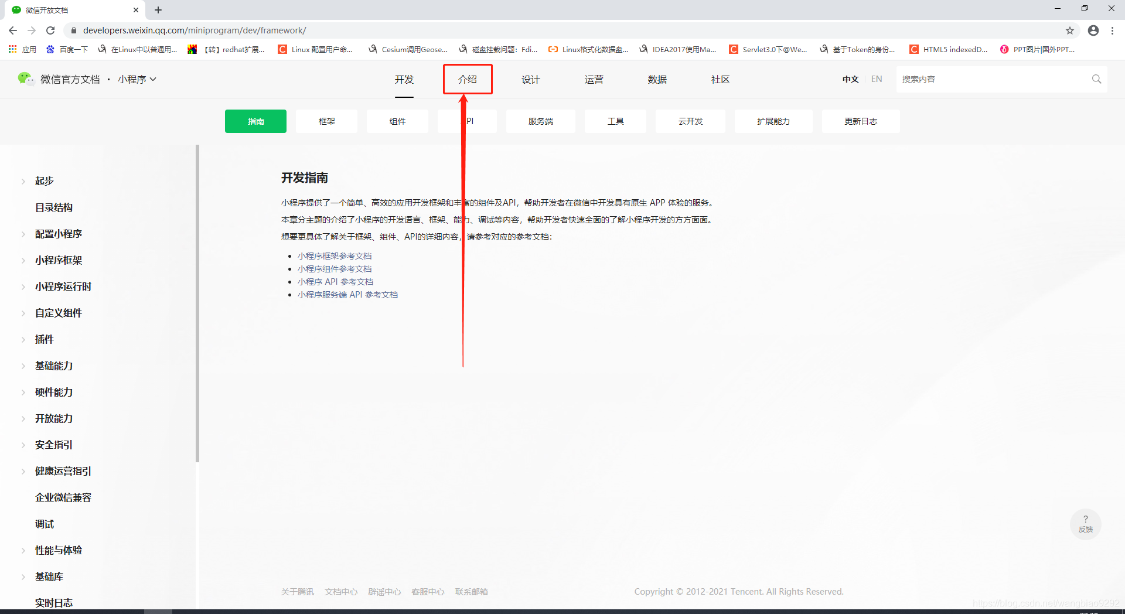
Task: Click the browser address bar URL
Action: click(x=194, y=30)
